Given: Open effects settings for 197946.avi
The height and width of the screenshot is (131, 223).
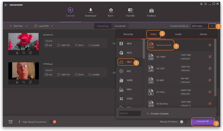Looking at the screenshot, I should coord(30,82).
